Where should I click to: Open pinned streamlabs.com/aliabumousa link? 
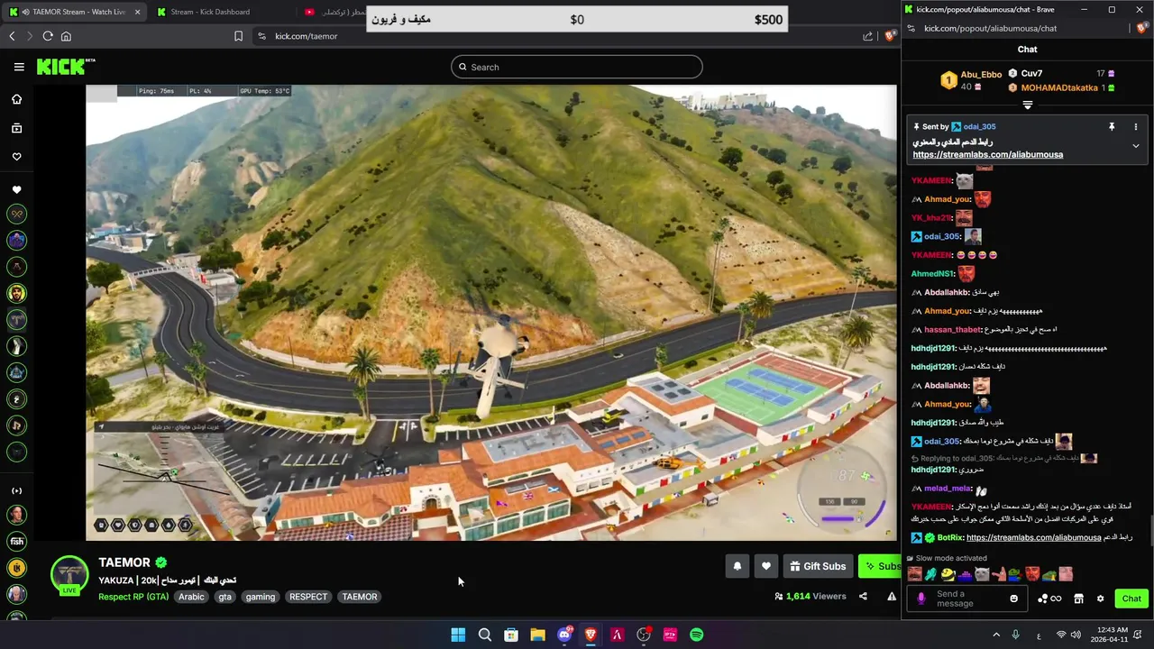click(987, 154)
